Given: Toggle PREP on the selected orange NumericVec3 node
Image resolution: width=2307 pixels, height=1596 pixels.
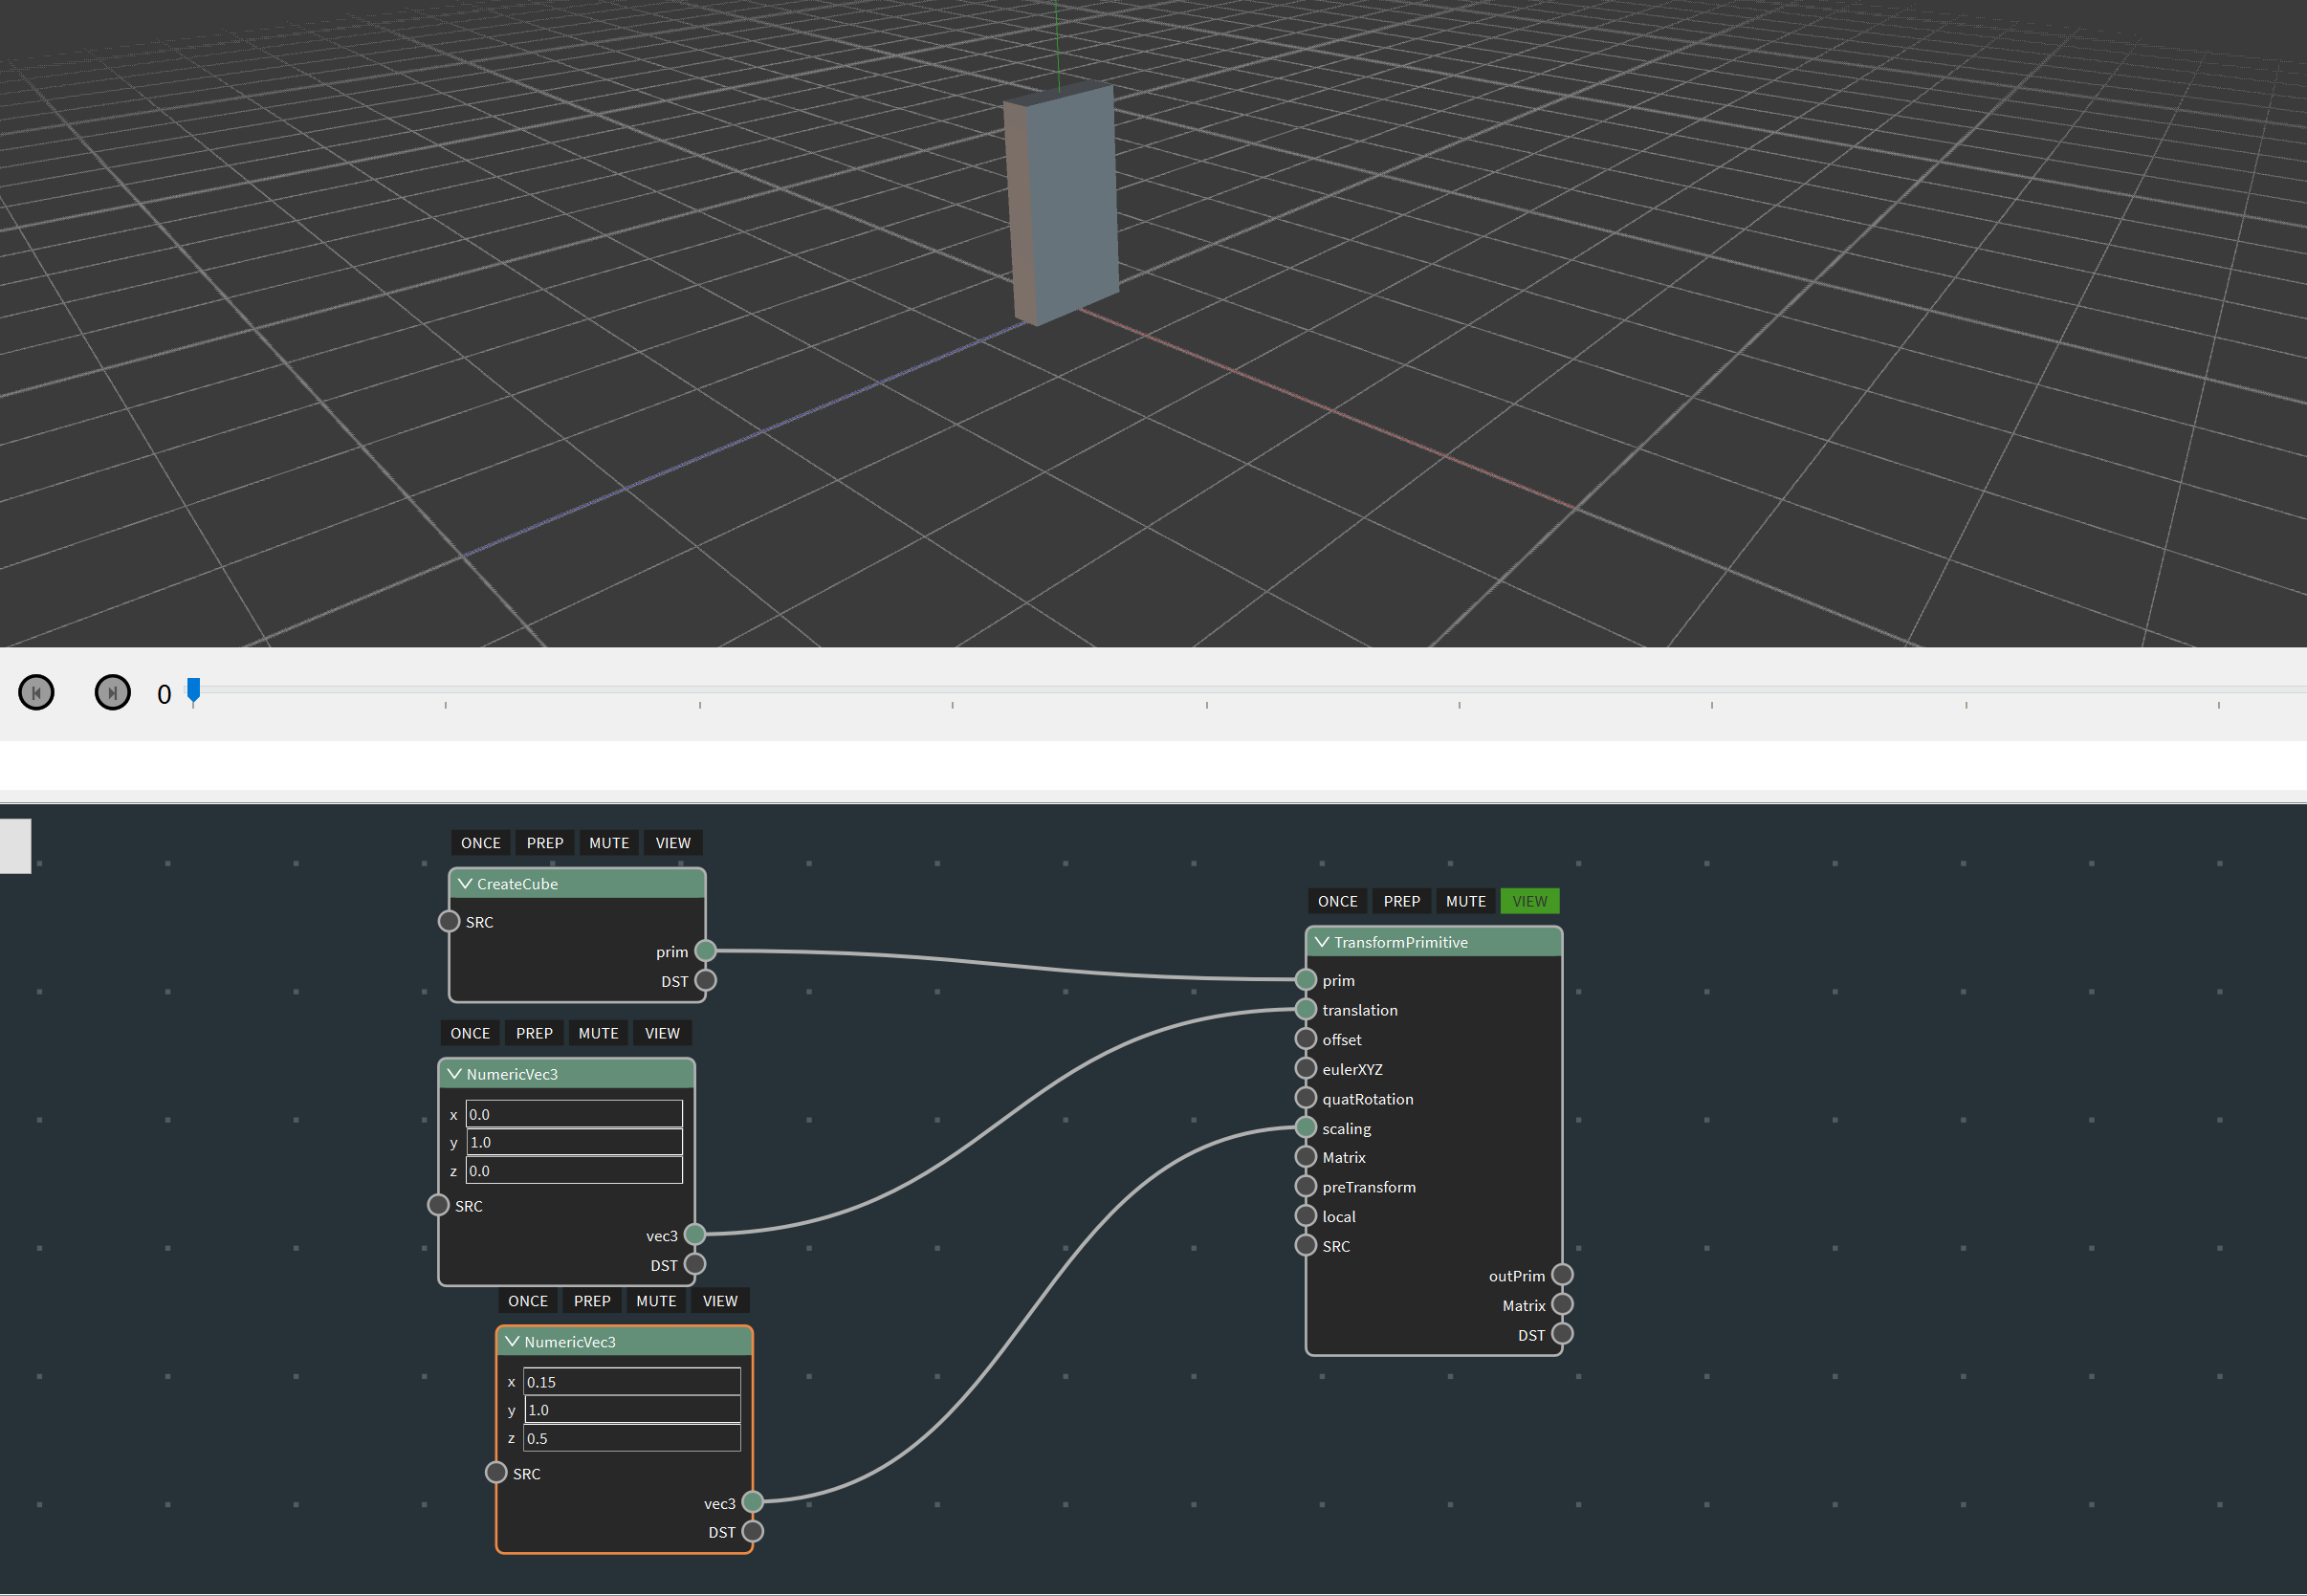Looking at the screenshot, I should [592, 1301].
